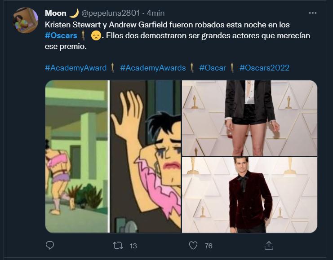Open the #Oscars hashtag in tweet text
The image size is (333, 260).
[61, 35]
